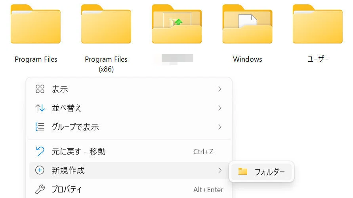Click the Program Files label text
Screen dimensions: 353x198
(x=36, y=59)
